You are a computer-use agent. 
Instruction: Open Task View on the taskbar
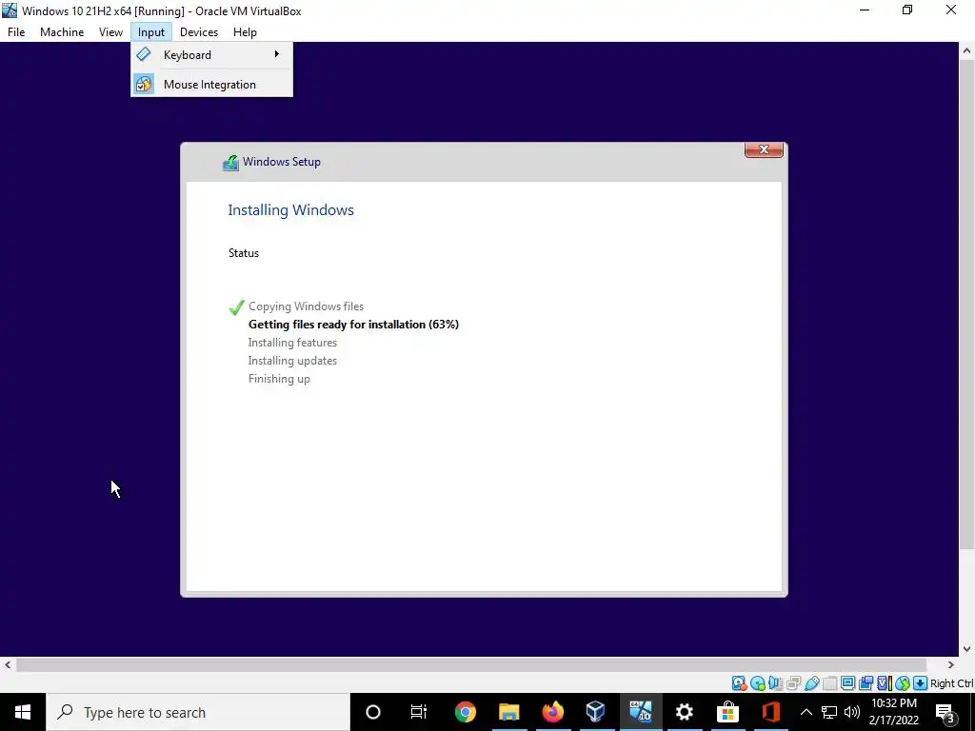[x=419, y=712]
